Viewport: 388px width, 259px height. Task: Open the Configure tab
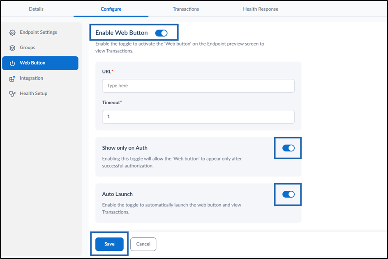pos(111,9)
